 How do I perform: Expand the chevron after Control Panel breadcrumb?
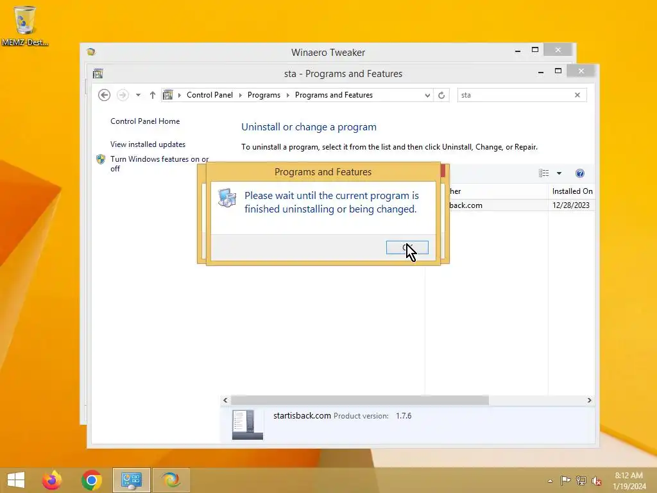[x=241, y=95]
